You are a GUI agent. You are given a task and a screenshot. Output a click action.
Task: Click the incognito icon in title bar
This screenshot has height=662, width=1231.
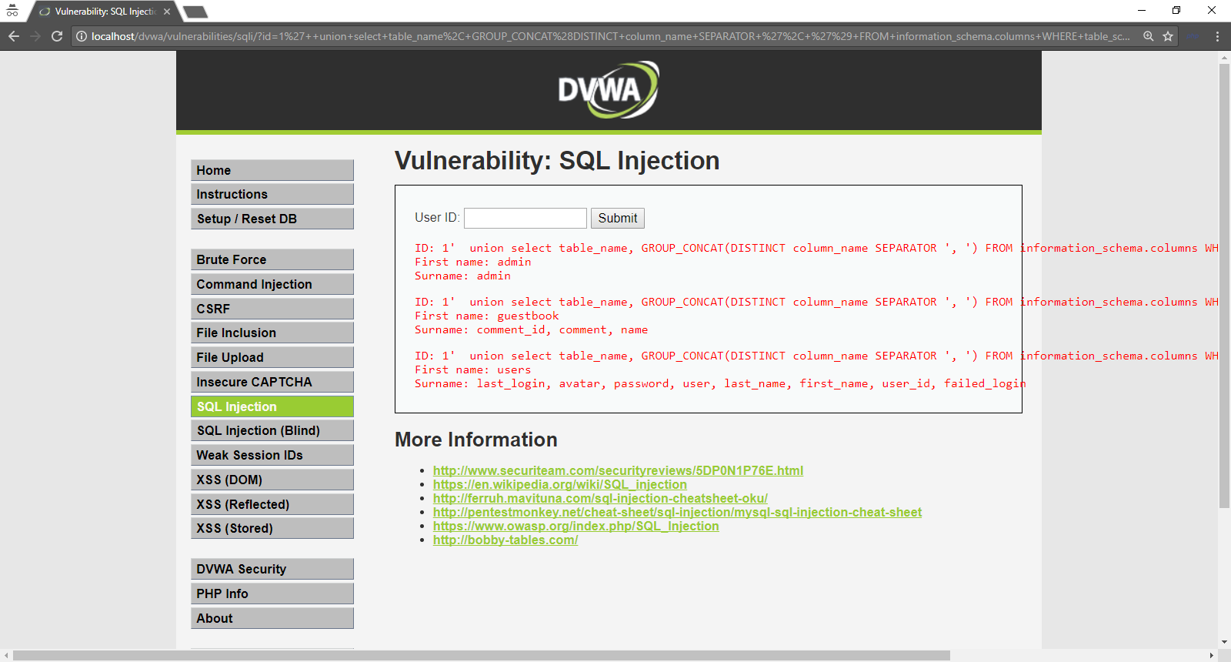12,10
